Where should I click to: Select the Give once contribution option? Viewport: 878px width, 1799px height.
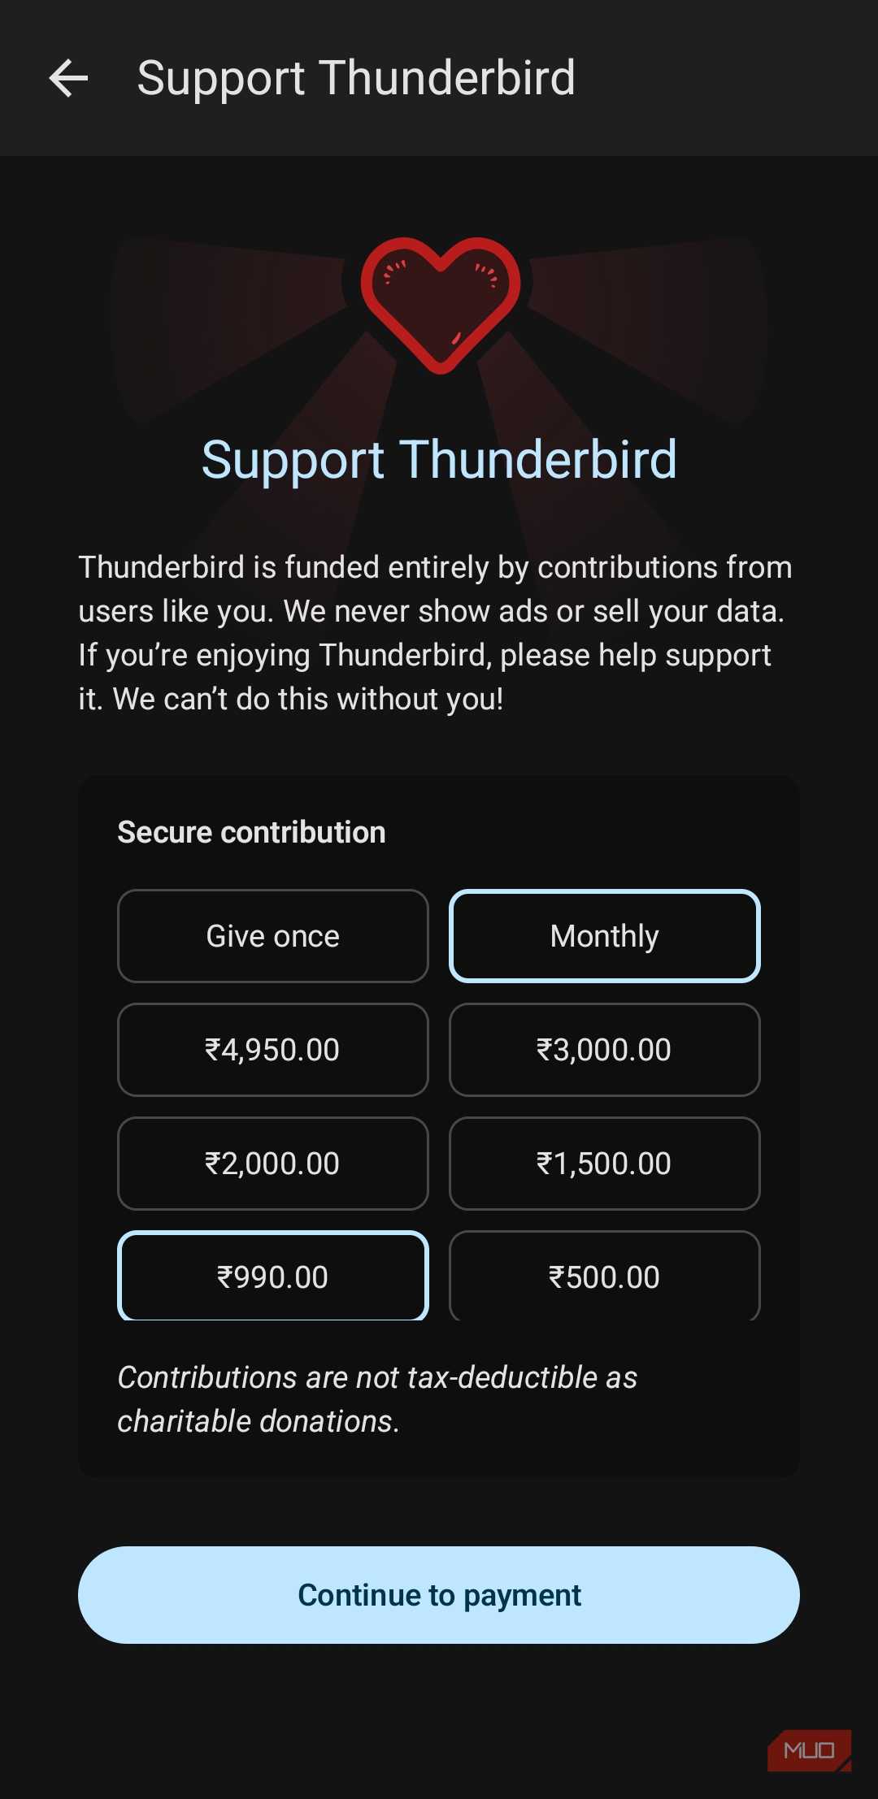coord(272,935)
